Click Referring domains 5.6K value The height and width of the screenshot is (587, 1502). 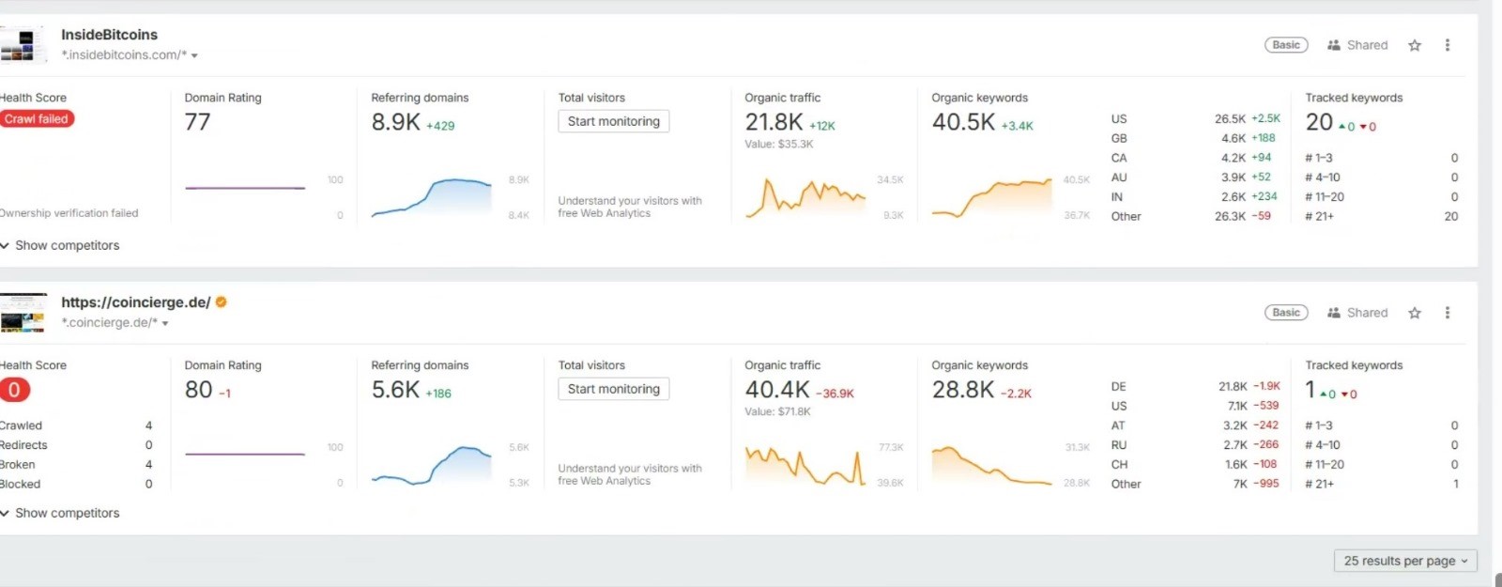(x=395, y=390)
